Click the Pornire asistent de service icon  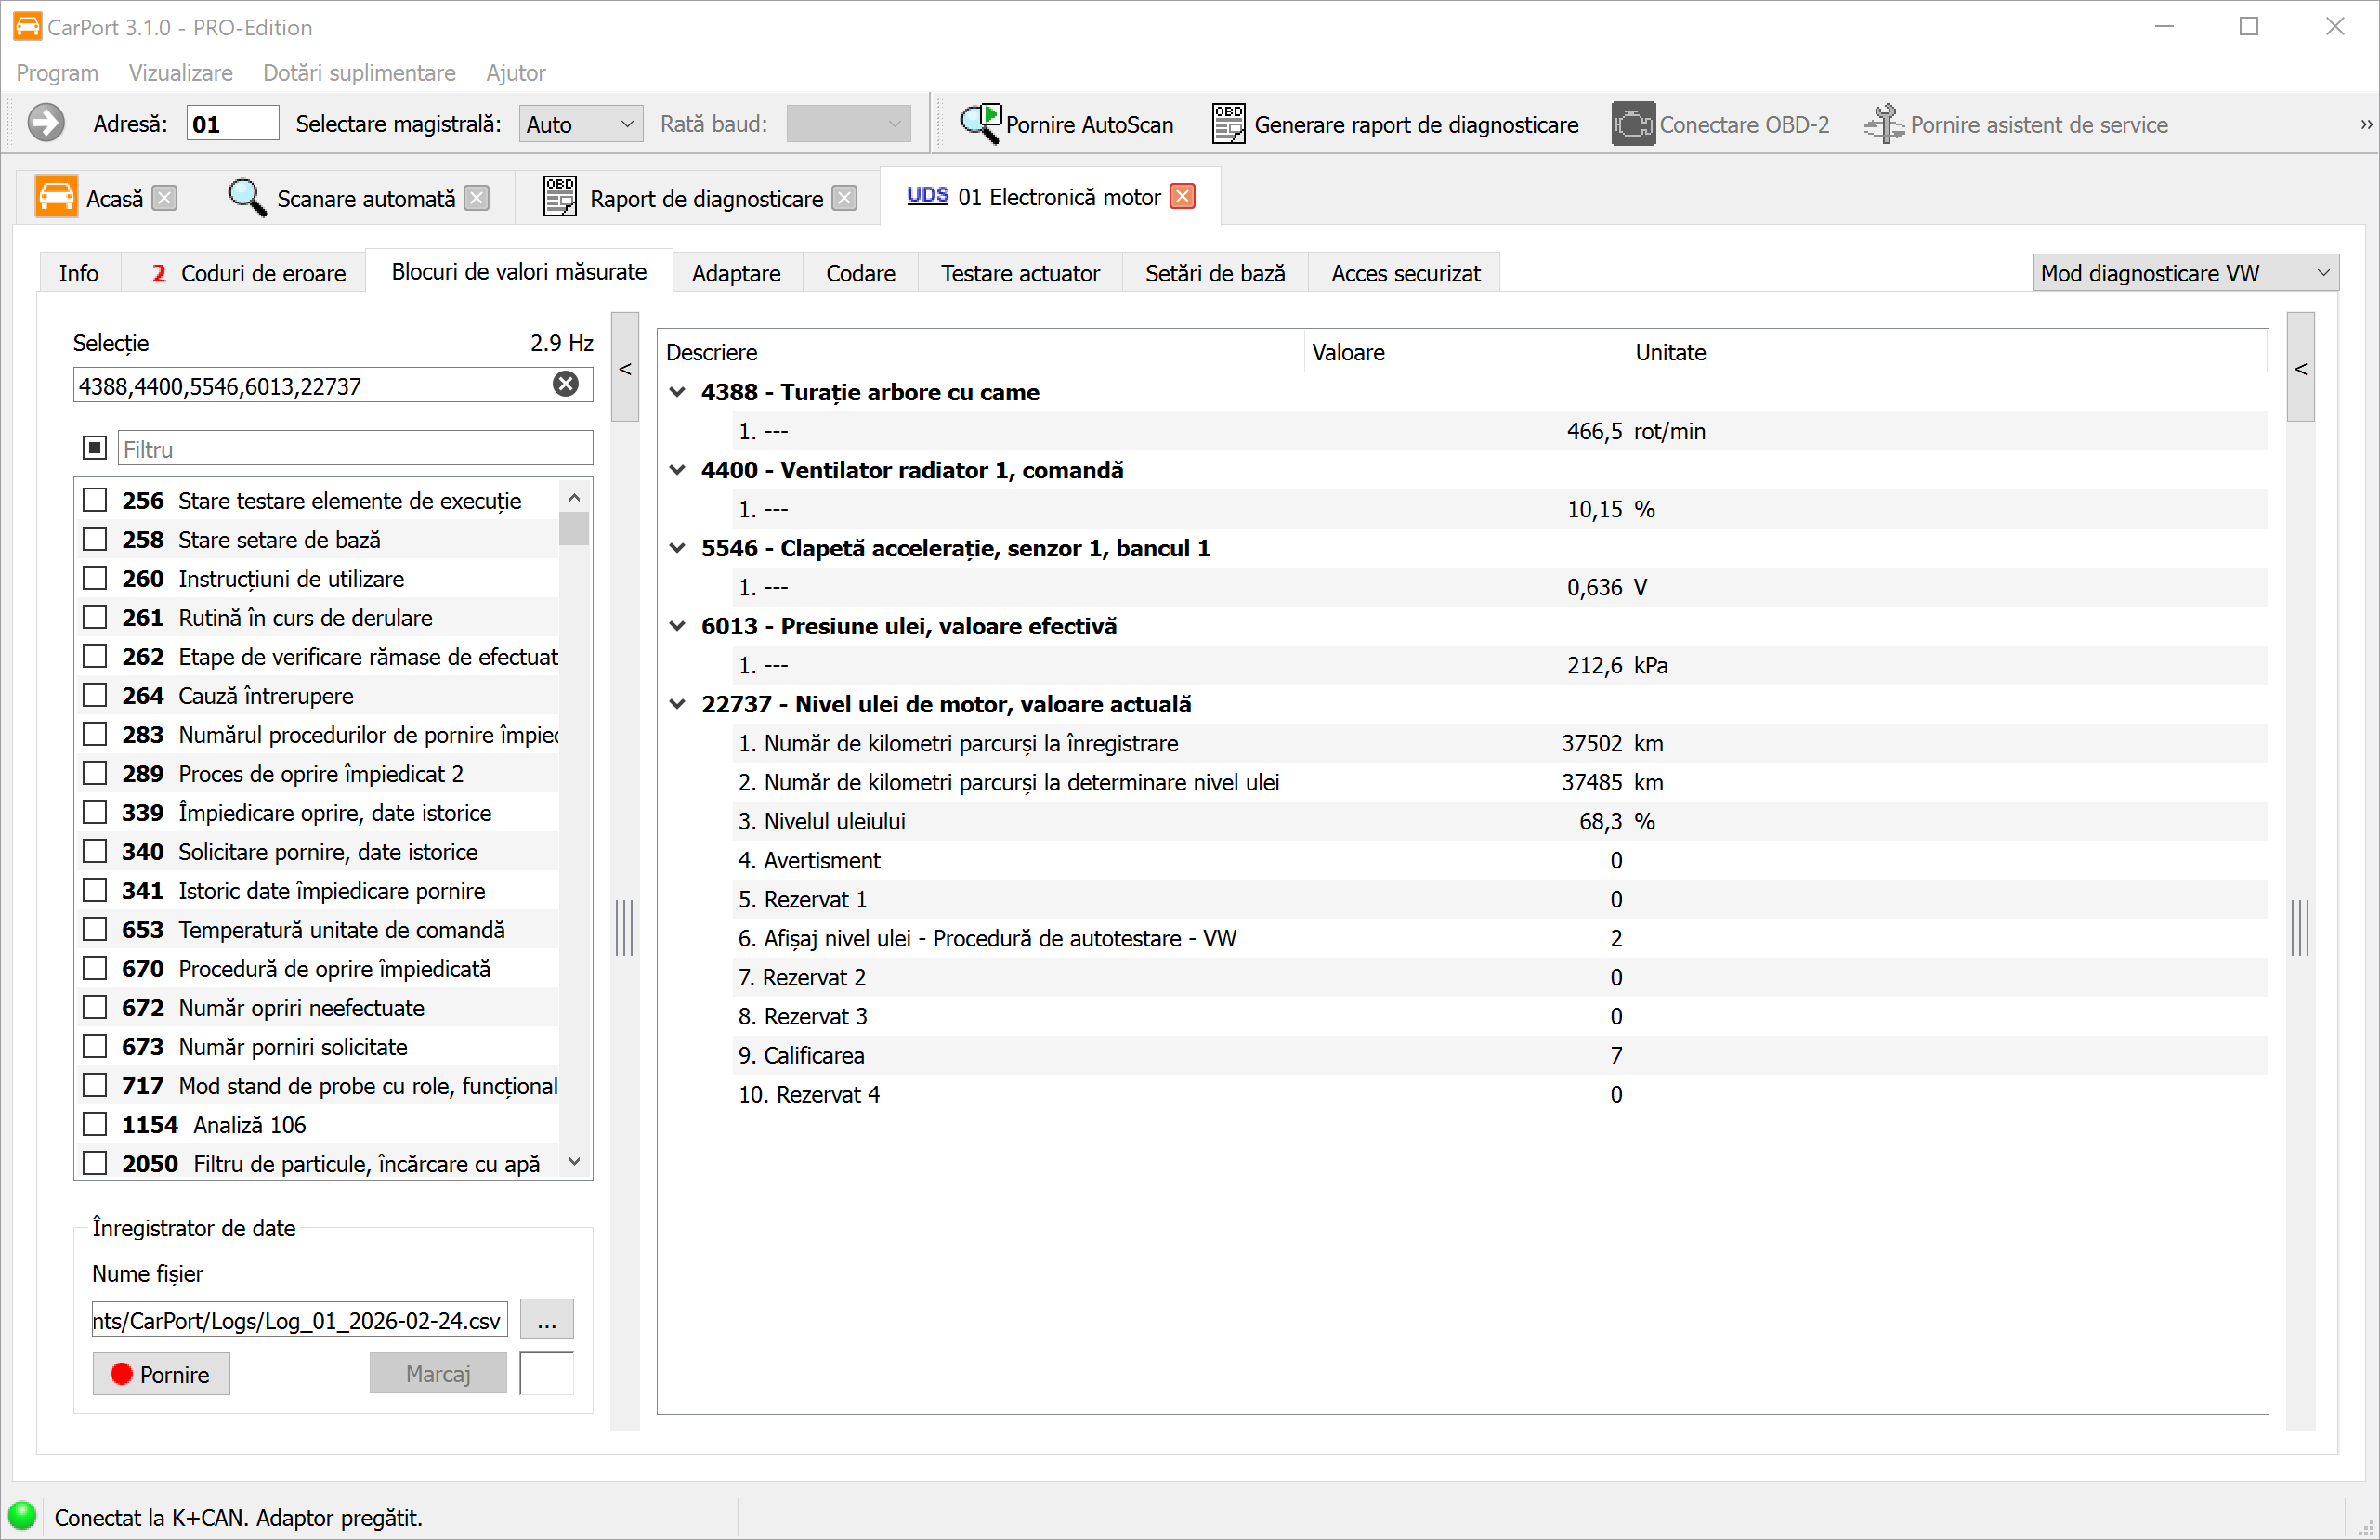[x=1884, y=124]
